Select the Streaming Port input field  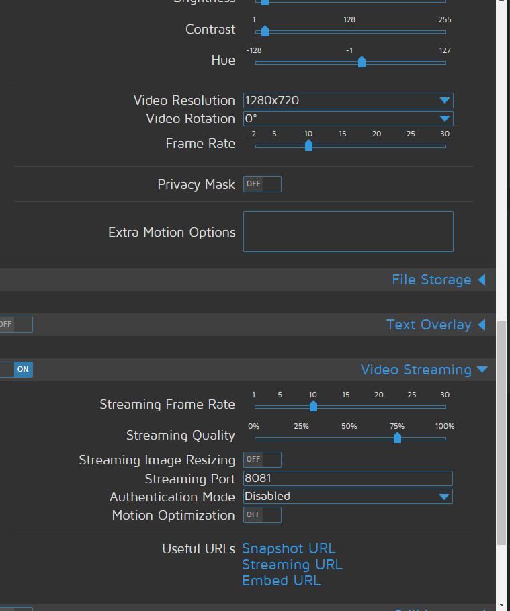pyautogui.click(x=348, y=478)
